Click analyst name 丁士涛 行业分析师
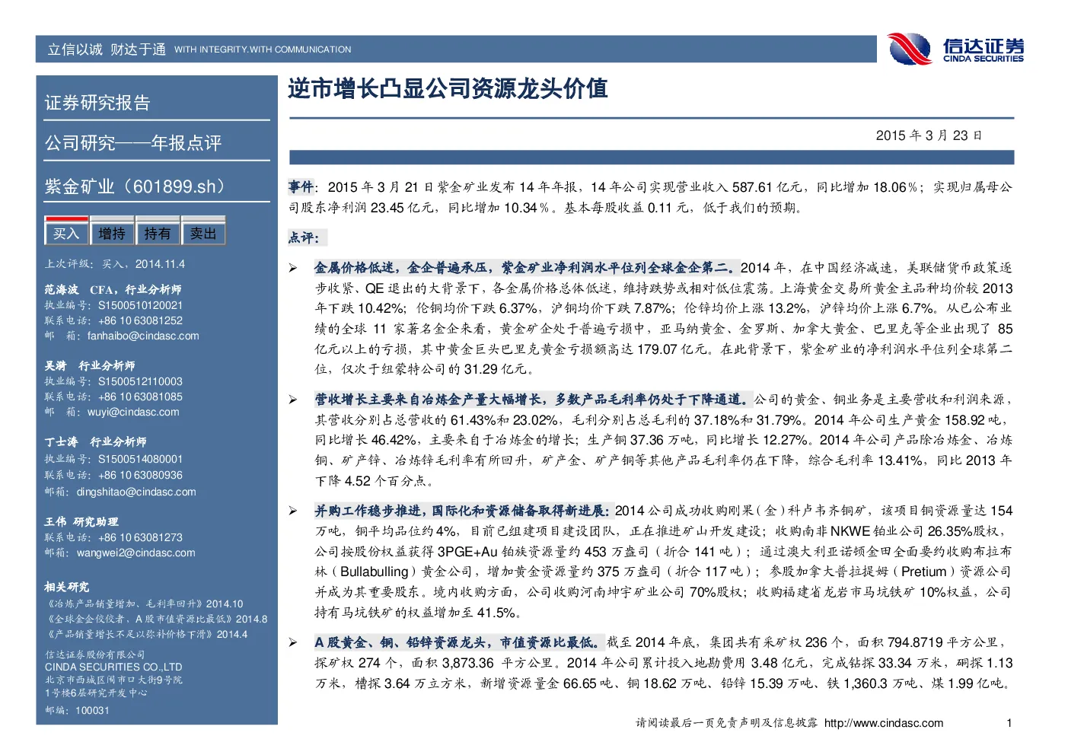 [95, 441]
